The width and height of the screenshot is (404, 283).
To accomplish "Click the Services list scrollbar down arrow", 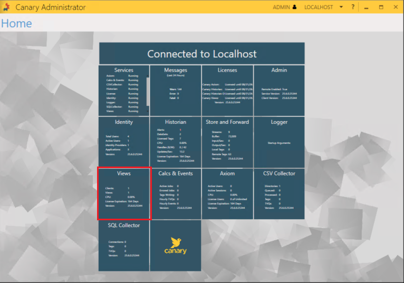I will point(148,111).
